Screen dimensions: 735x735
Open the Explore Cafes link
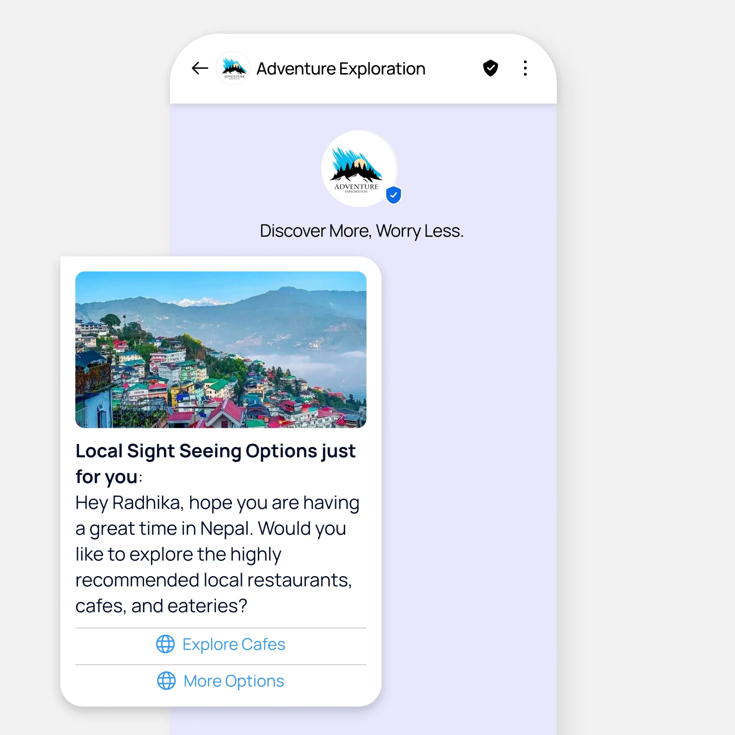coord(221,645)
